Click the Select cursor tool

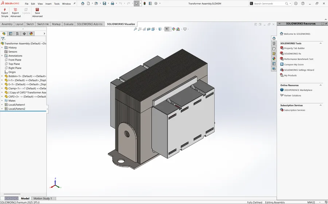(136, 4)
